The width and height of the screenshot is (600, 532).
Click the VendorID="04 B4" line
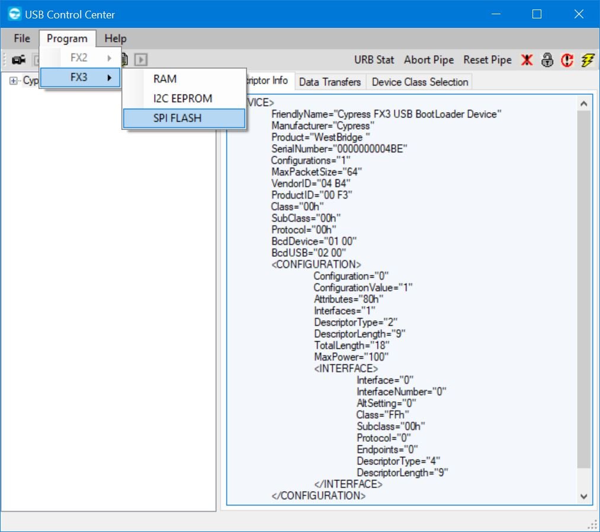tap(311, 184)
